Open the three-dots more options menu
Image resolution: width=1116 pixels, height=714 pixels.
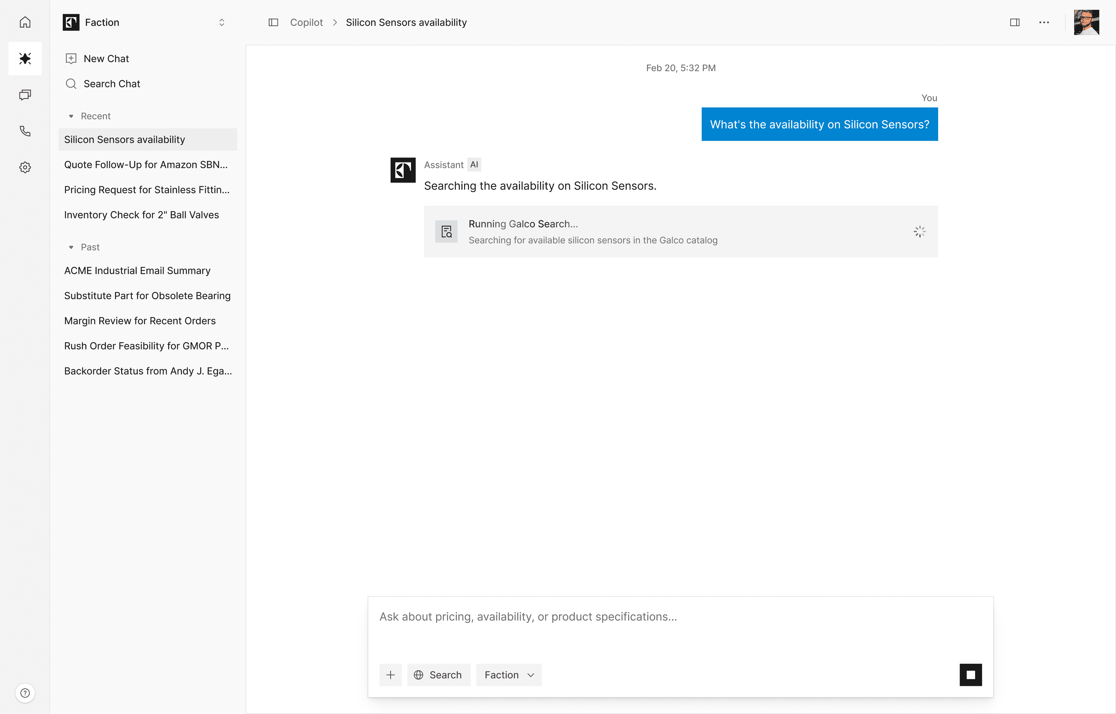click(1044, 22)
